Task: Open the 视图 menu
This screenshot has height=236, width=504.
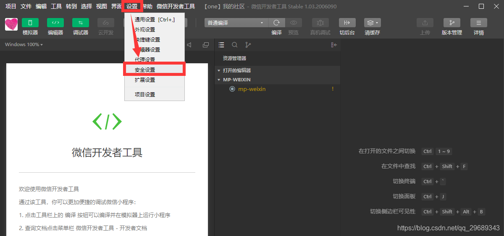Action: [x=102, y=6]
